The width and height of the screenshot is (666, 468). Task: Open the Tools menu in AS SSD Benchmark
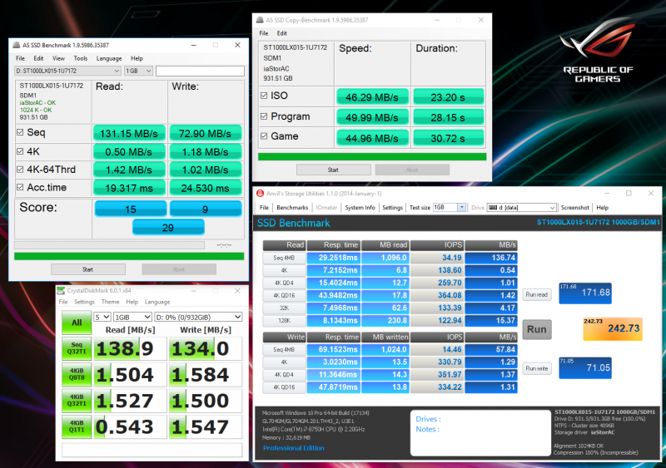click(x=80, y=58)
